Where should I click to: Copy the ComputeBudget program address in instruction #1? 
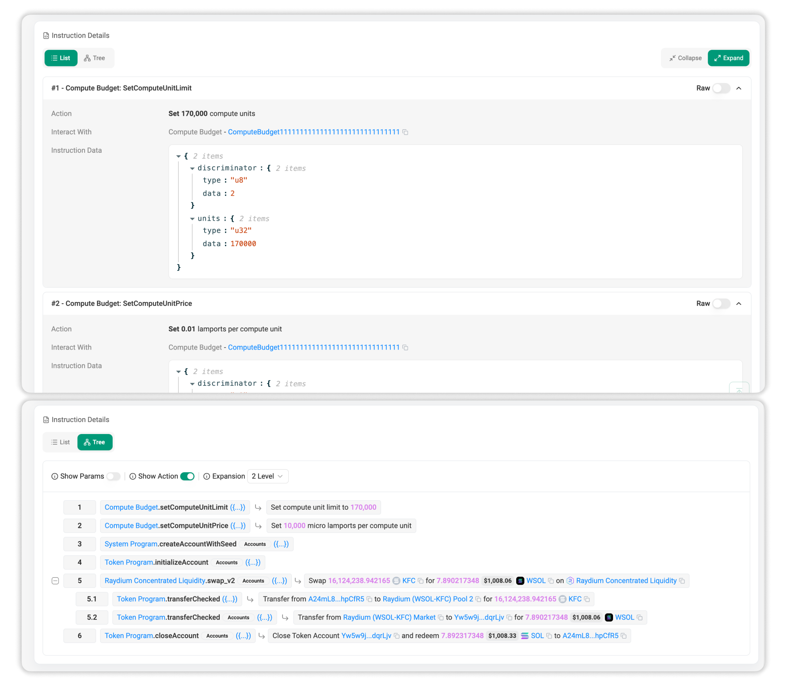405,132
